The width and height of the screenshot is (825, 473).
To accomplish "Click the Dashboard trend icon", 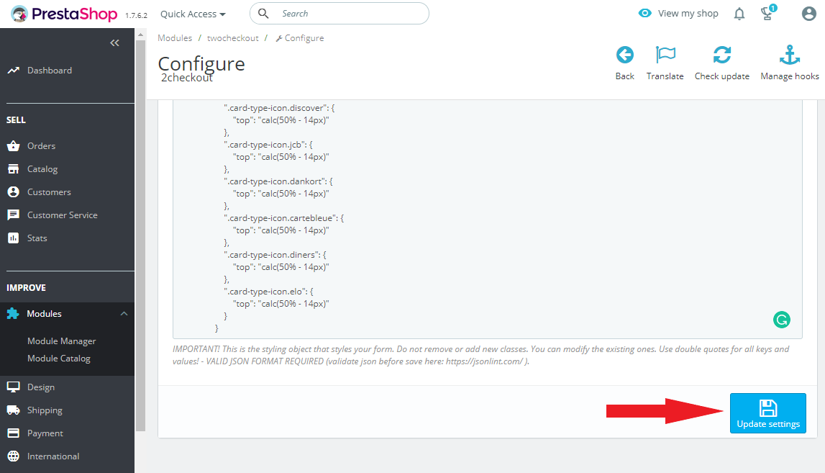I will click(x=13, y=70).
